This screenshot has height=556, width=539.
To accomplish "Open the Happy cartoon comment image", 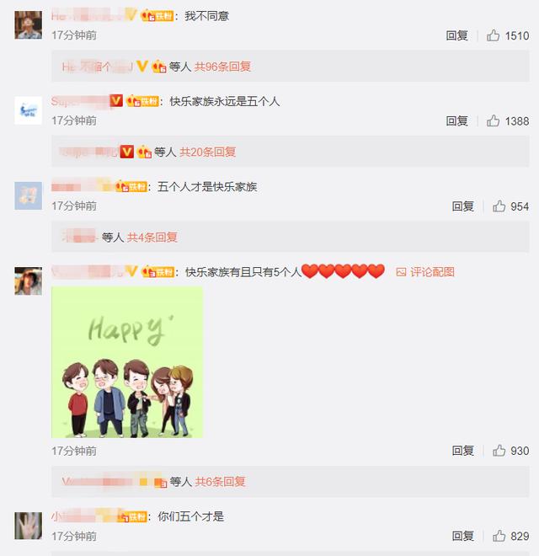I will tap(127, 362).
